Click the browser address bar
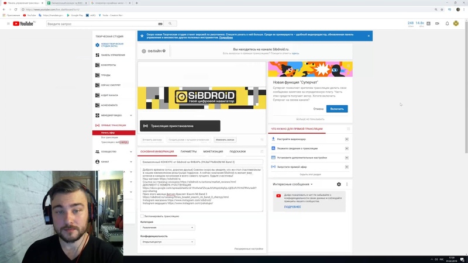Viewport: 468px width, 263px height. (x=227, y=9)
